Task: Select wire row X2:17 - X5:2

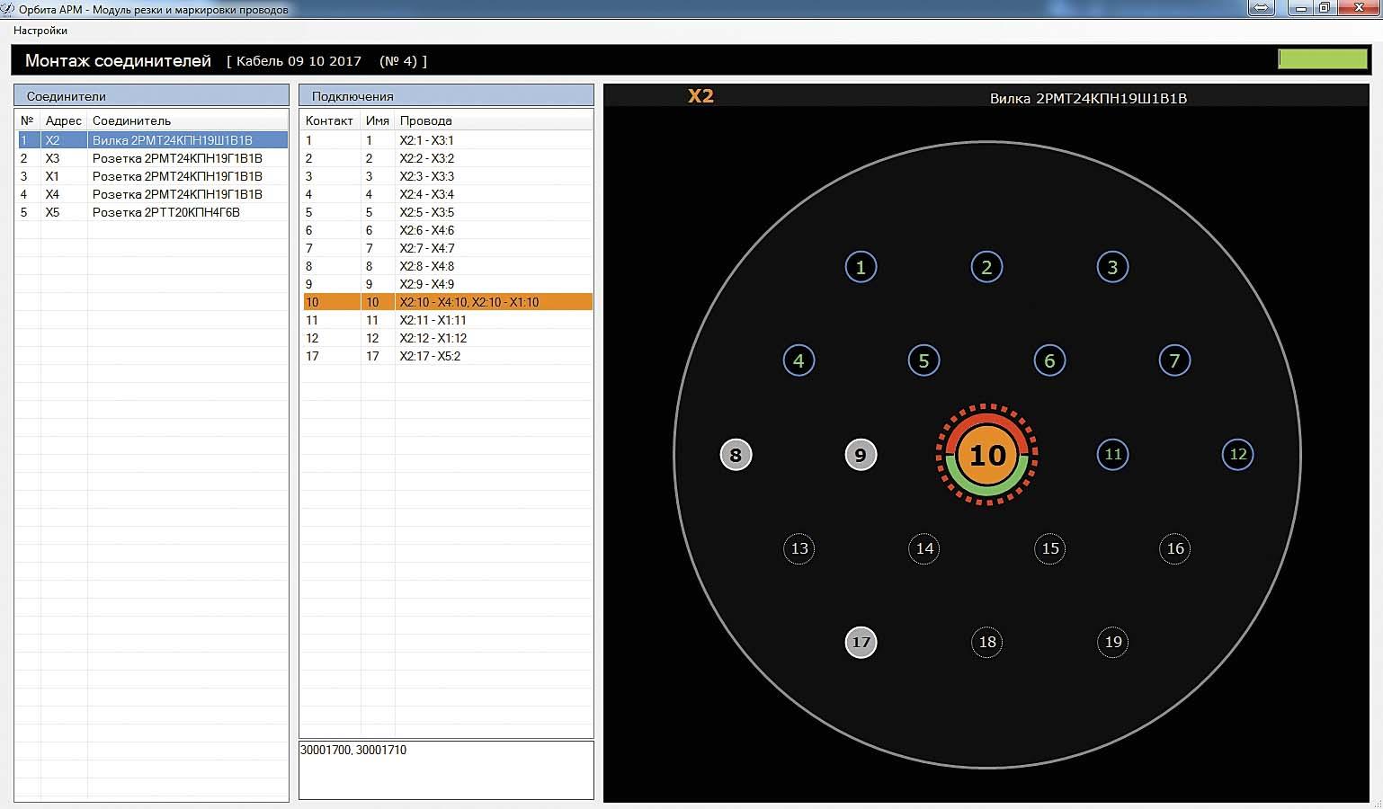Action: [x=446, y=356]
